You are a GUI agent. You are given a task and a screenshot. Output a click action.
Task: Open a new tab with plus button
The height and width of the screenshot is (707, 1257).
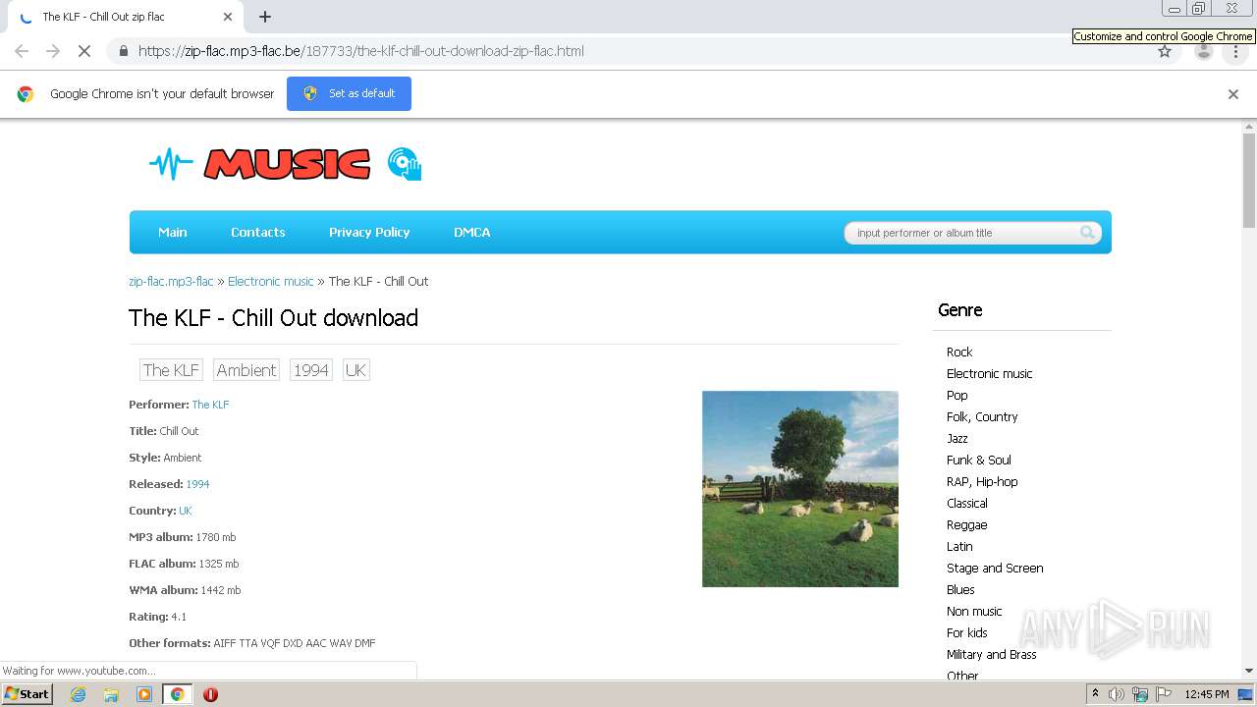click(x=265, y=17)
